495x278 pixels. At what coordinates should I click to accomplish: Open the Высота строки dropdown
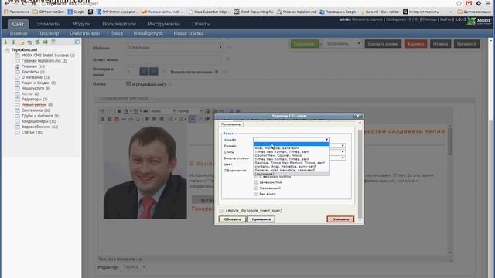(x=343, y=158)
